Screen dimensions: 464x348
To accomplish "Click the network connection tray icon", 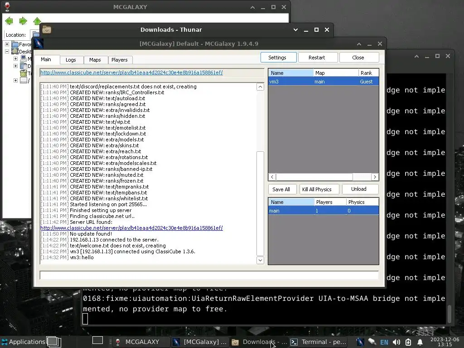I will tap(372, 342).
